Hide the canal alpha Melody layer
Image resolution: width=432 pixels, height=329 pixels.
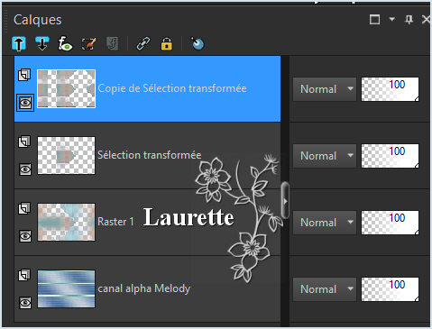pyautogui.click(x=25, y=303)
